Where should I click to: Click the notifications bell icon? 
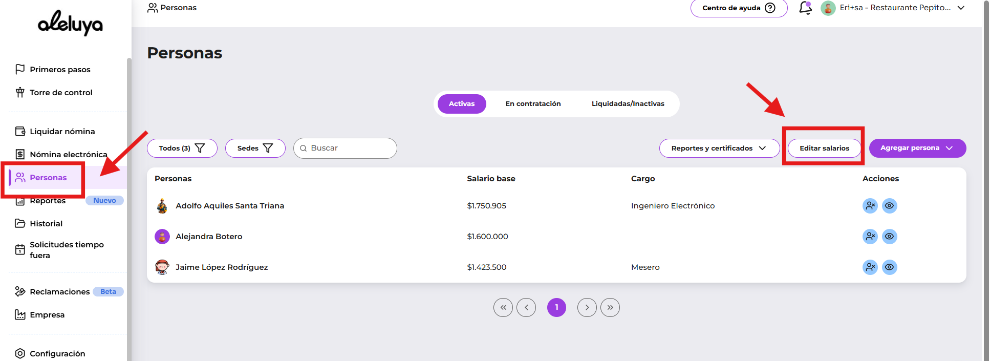coord(805,8)
